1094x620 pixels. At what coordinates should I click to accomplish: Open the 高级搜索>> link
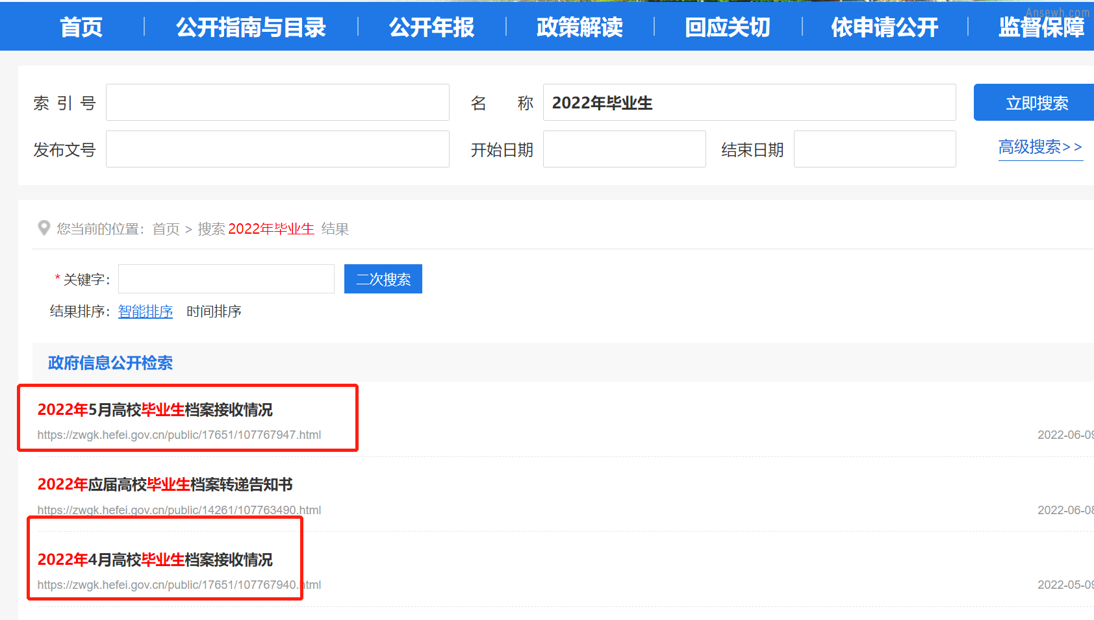tap(1040, 147)
